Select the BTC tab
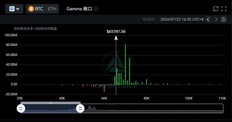232x122 pixels. 36,9
